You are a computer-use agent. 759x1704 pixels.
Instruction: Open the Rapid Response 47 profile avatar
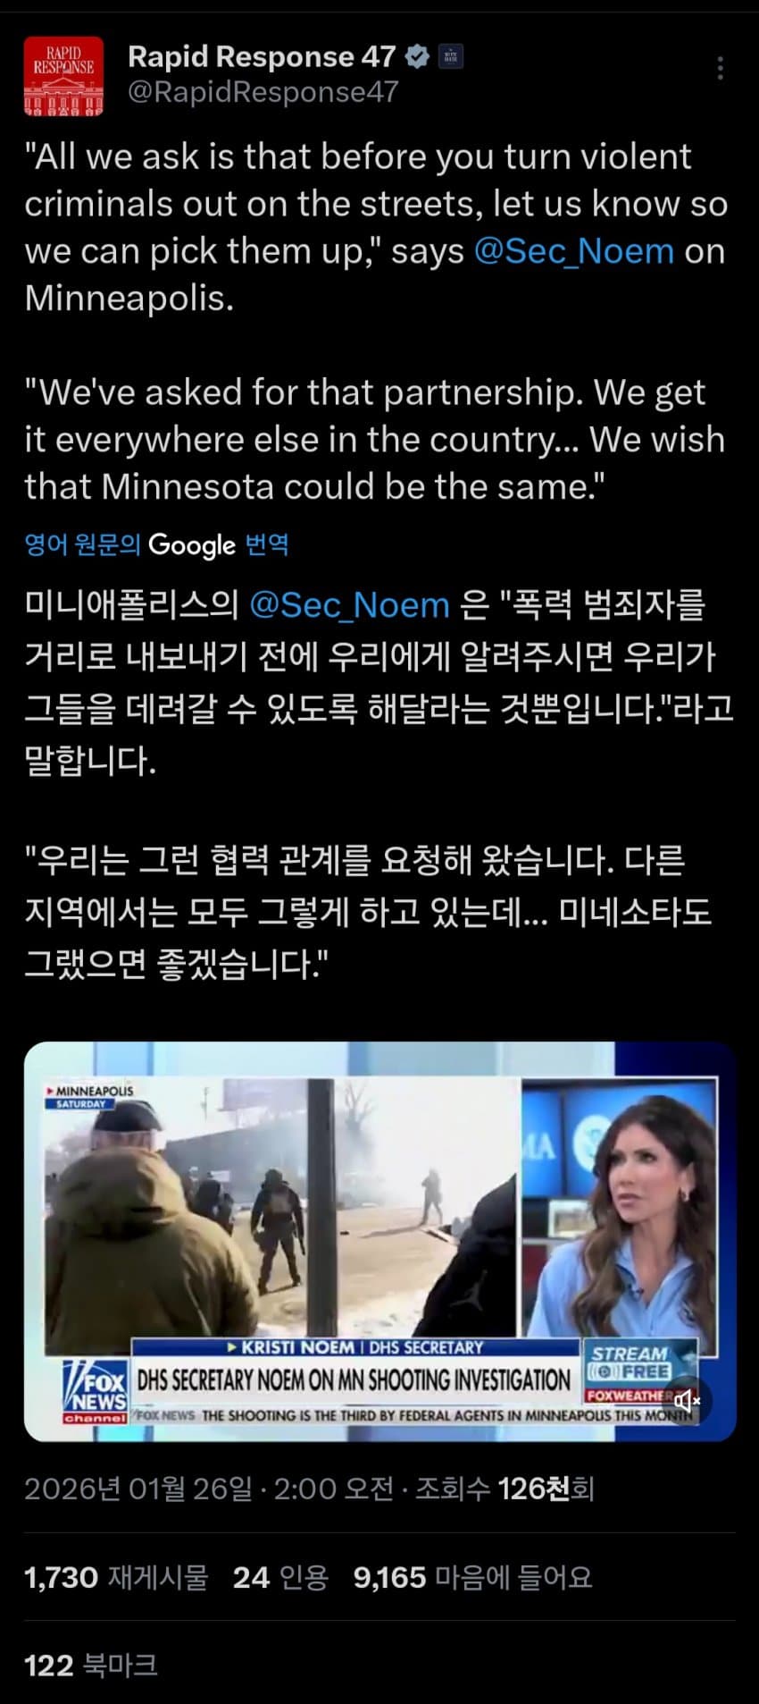63,77
